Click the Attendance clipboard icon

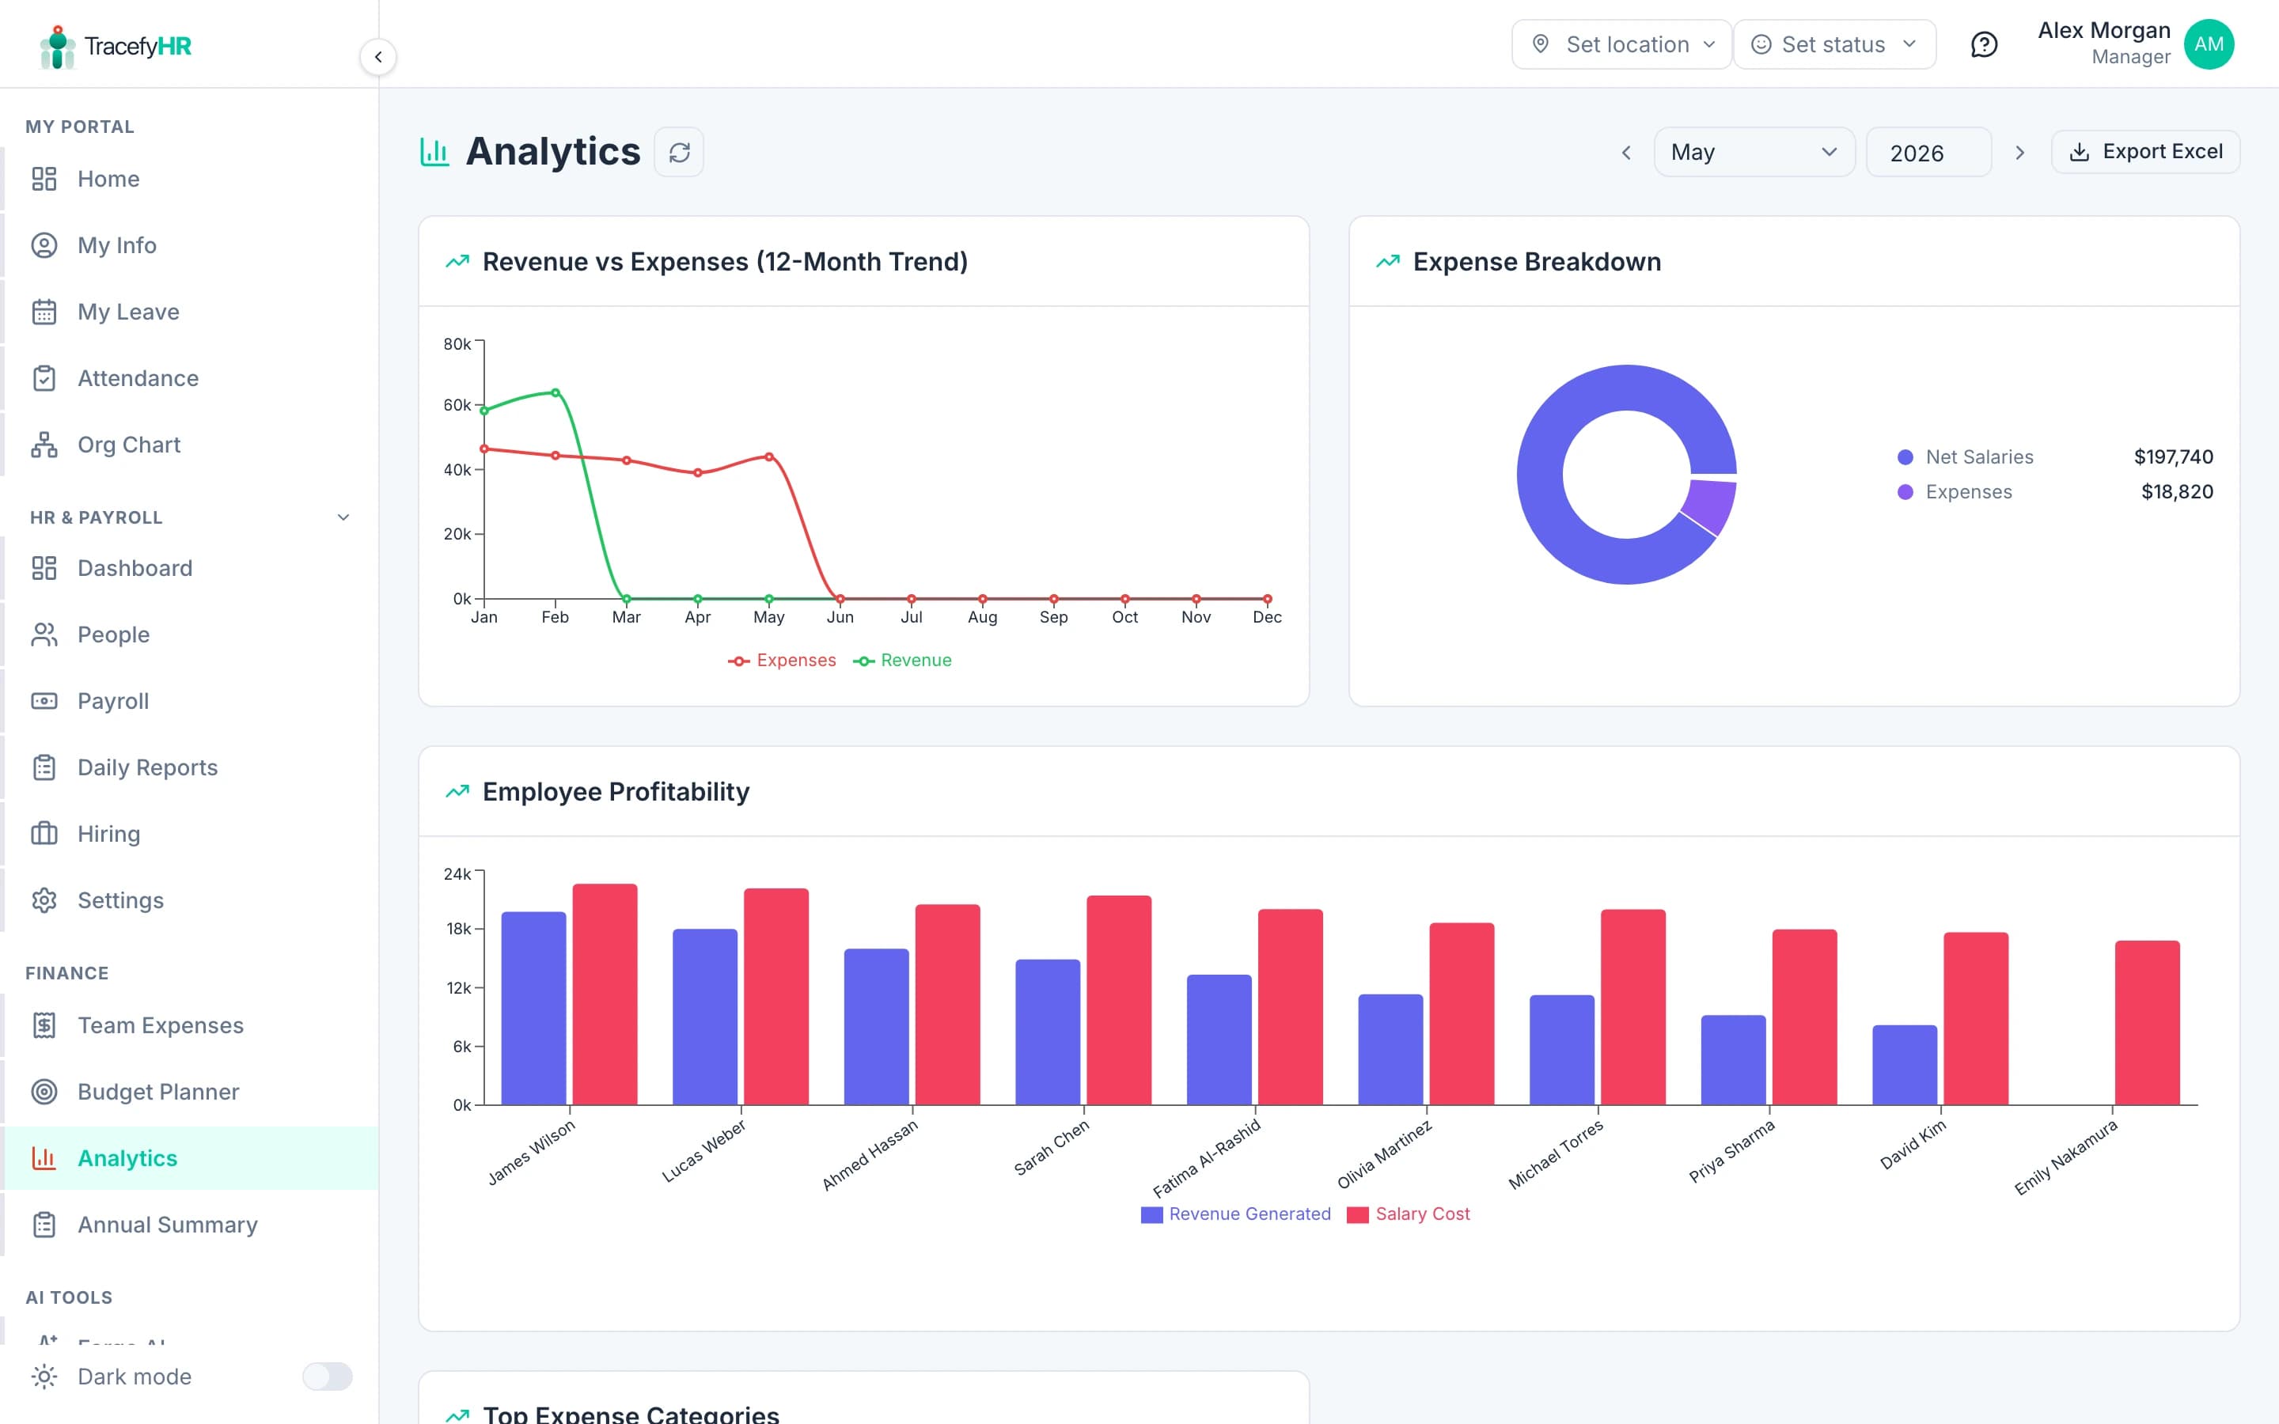pos(44,377)
